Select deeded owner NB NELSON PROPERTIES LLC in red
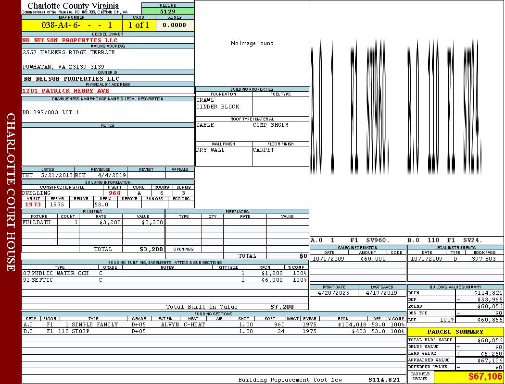Screen dimensions: 505x384 70,40
